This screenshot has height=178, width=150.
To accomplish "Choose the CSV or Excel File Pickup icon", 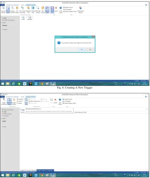I will click(22, 10).
